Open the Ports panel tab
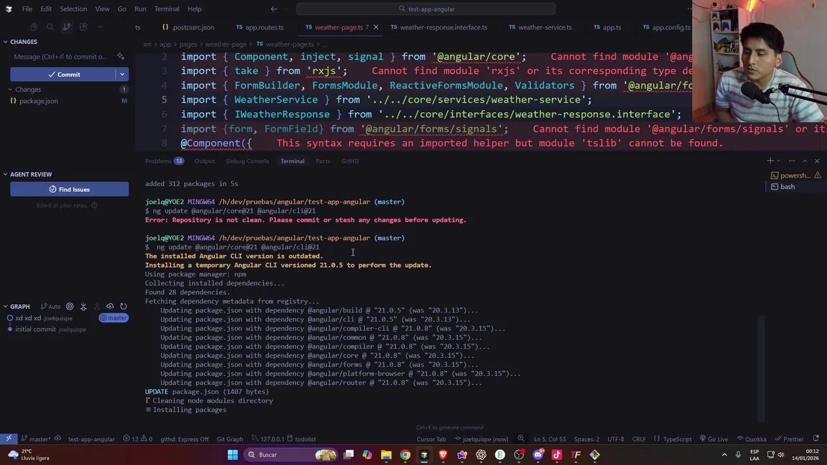 click(x=323, y=161)
